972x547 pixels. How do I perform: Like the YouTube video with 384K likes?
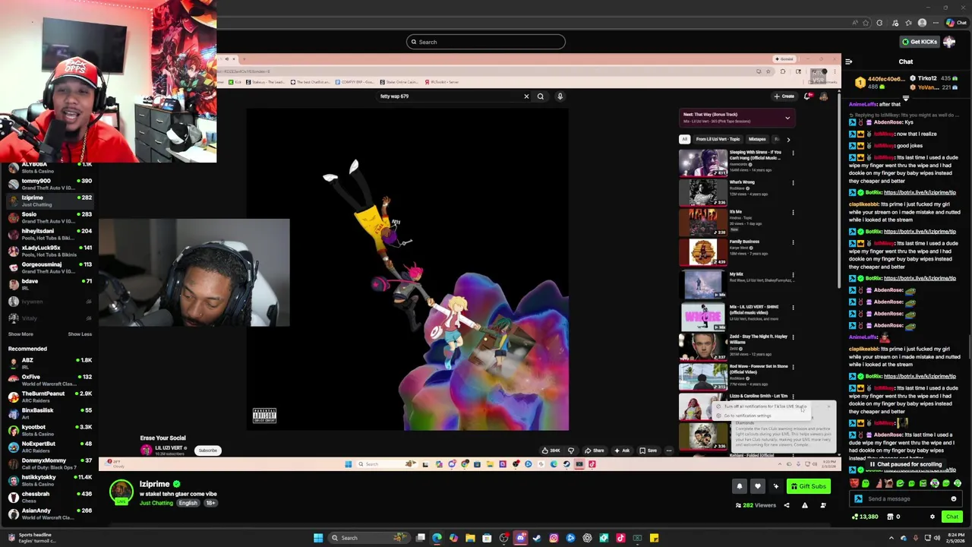point(552,451)
